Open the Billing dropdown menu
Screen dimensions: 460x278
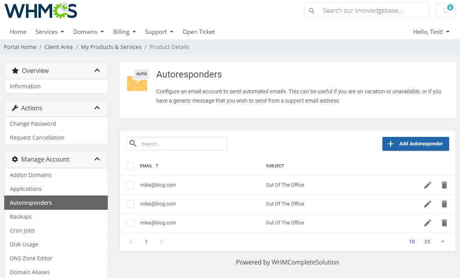tap(124, 32)
